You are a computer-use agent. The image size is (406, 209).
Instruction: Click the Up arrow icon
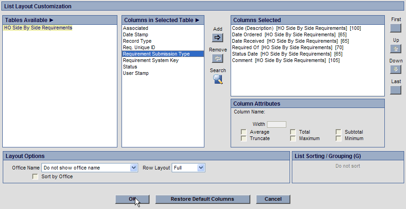click(395, 49)
